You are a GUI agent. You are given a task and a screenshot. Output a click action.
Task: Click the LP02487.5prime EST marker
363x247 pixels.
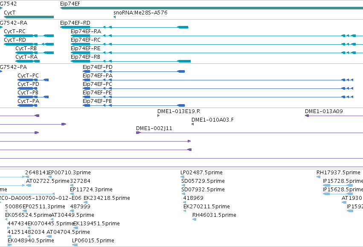pos(183,177)
